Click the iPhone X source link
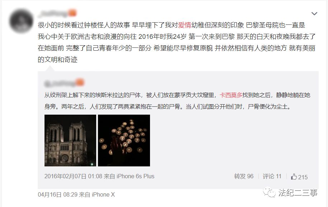This screenshot has width=328, height=207. click(x=103, y=195)
